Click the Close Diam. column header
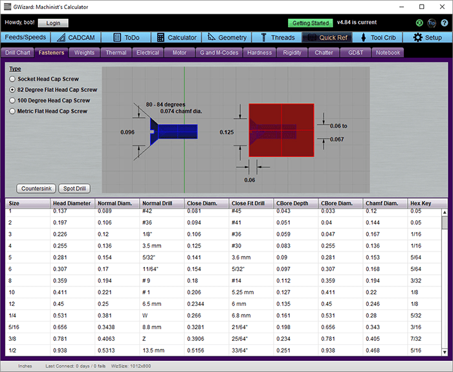The width and height of the screenshot is (453, 372). click(206, 203)
